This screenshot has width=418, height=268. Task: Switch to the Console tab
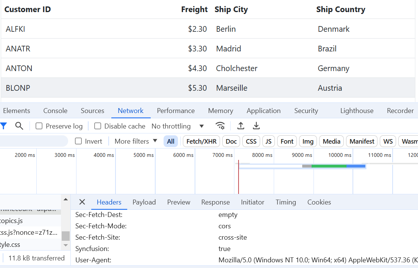(55, 111)
